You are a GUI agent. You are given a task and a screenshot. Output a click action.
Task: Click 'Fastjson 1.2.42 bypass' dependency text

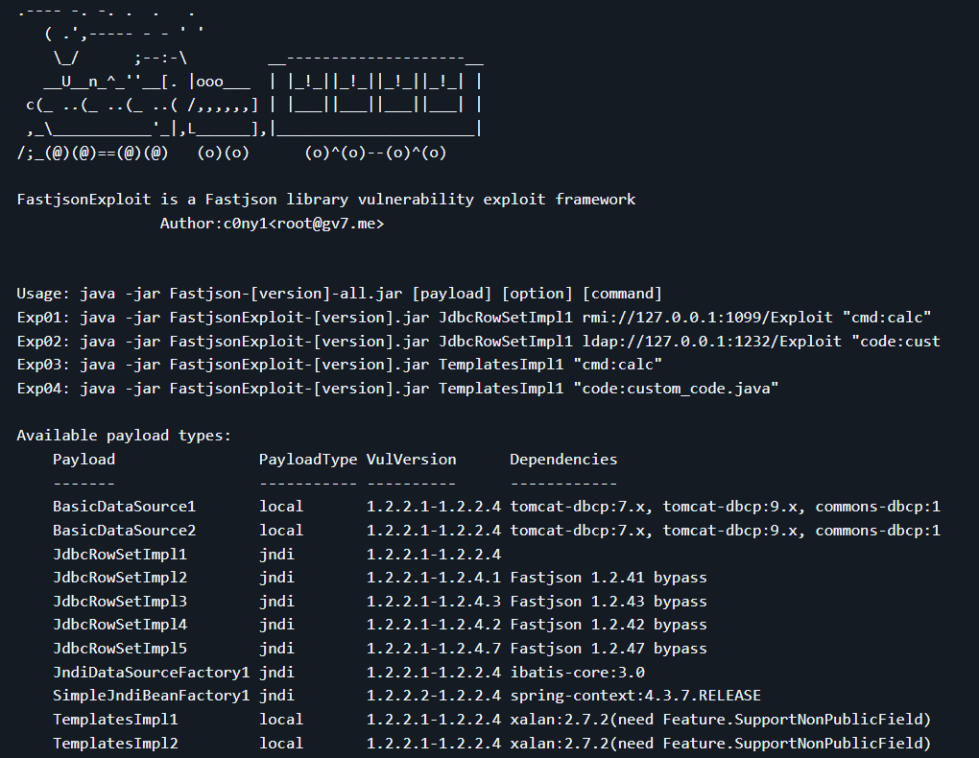[609, 625]
